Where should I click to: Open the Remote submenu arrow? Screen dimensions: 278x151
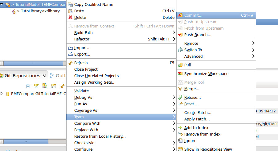(x=253, y=44)
